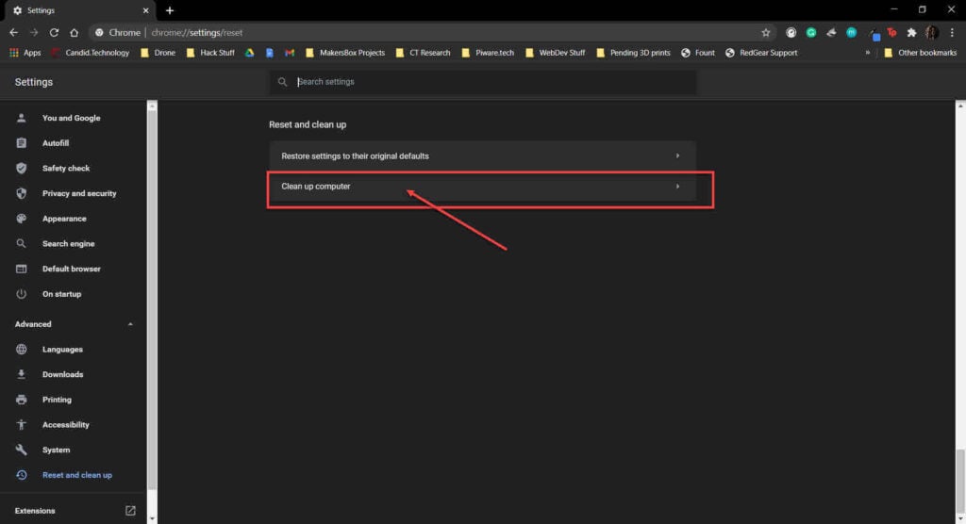
Task: Open CT Research bookmark folder
Action: click(424, 53)
